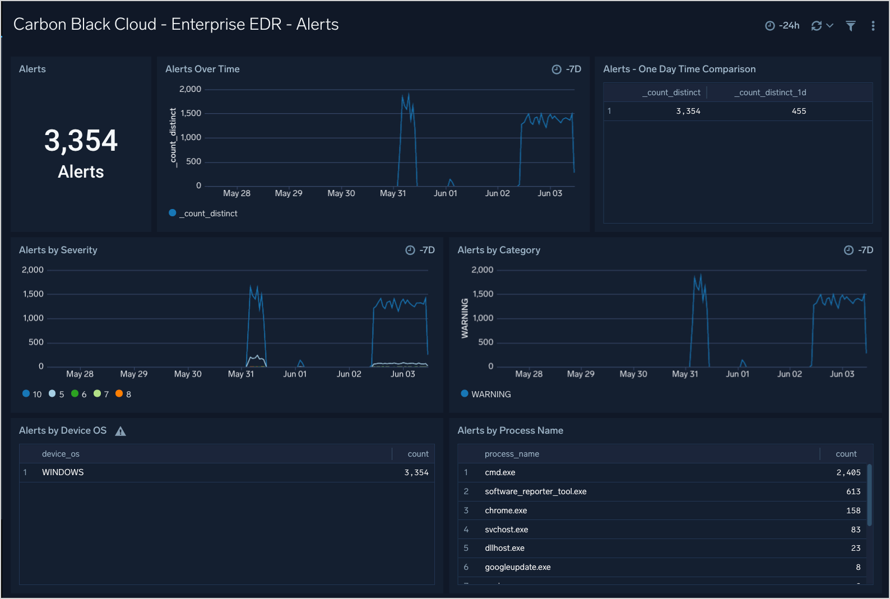Viewport: 890px width, 599px height.
Task: Toggle severity 8 legend series
Action: coord(124,394)
